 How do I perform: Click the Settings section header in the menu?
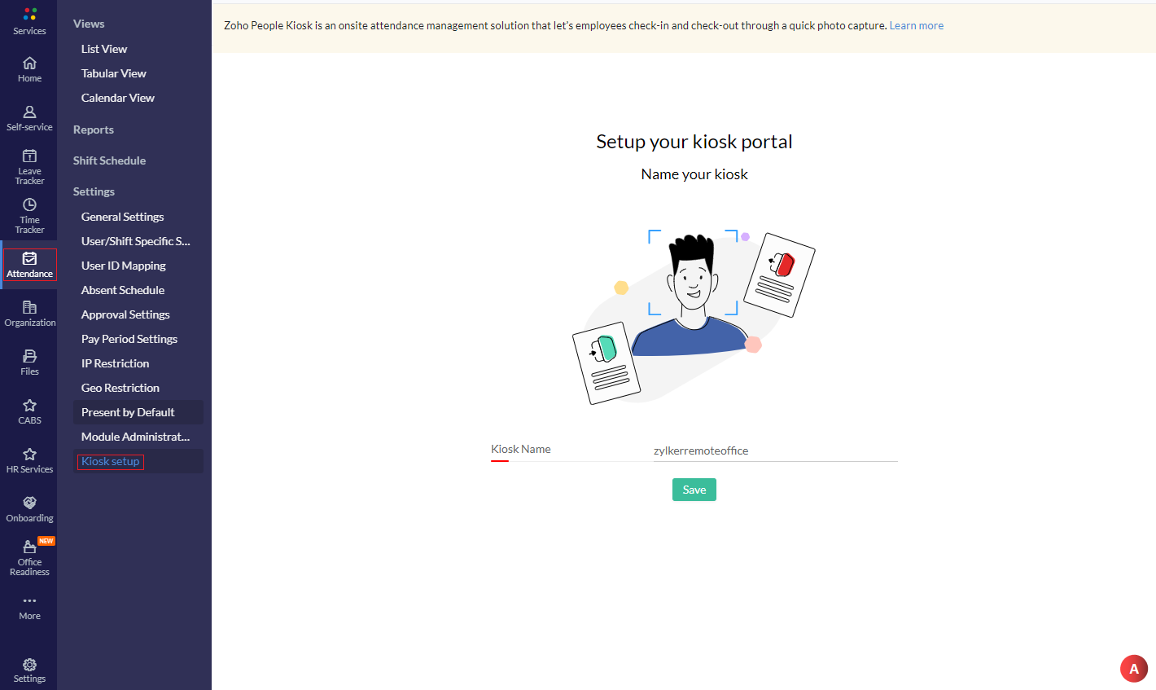click(94, 191)
